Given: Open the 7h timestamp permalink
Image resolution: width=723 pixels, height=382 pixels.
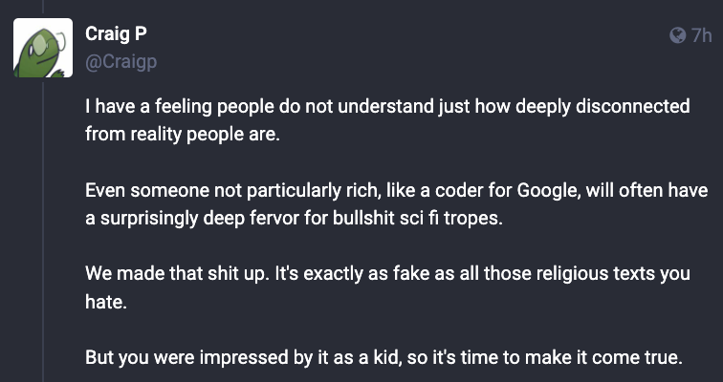Looking at the screenshot, I should click(701, 35).
